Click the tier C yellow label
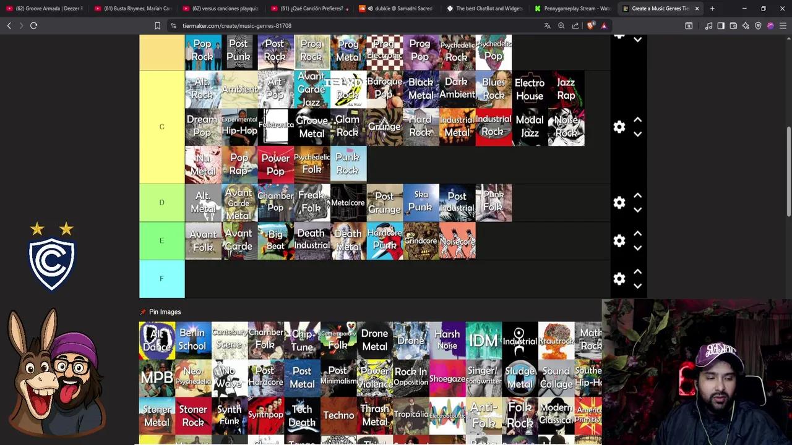This screenshot has height=445, width=792. 161,127
